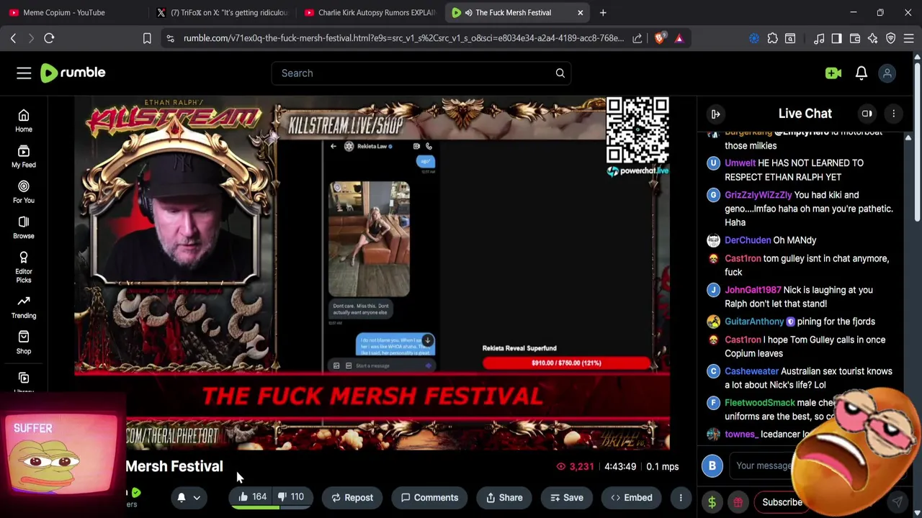
Task: Open Leo AI sparkle icon
Action: (x=873, y=38)
